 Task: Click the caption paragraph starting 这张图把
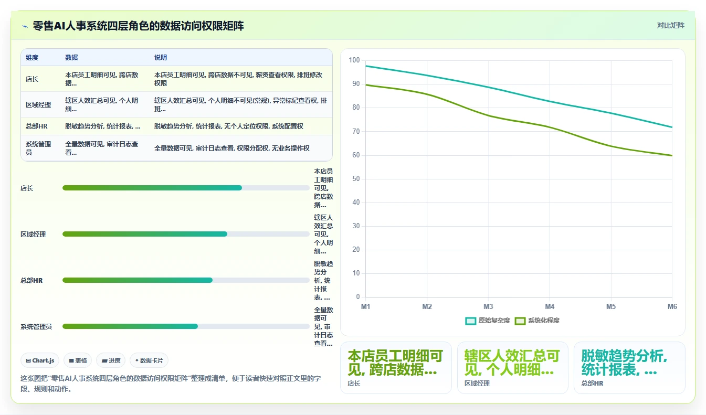click(x=170, y=384)
